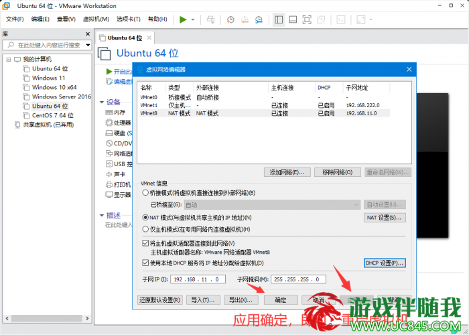Click the stretch guest display icon
This screenshot has height=335, width=469.
coord(361,19)
